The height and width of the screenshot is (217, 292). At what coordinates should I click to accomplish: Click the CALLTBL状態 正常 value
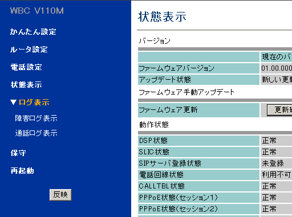pos(269,186)
